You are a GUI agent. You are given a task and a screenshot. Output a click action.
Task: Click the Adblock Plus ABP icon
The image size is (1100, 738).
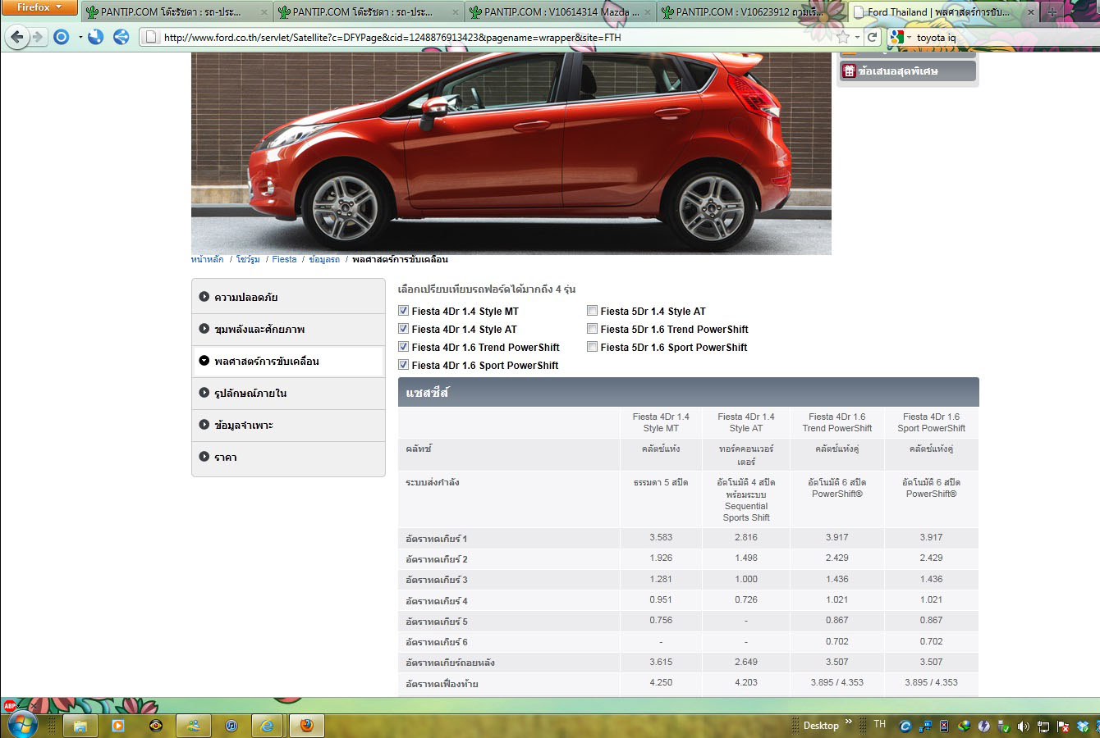pyautogui.click(x=10, y=705)
